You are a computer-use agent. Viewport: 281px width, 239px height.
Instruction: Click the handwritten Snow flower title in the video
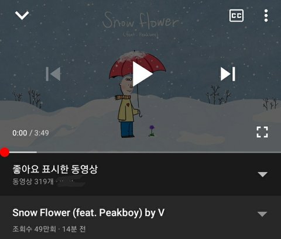(x=140, y=20)
